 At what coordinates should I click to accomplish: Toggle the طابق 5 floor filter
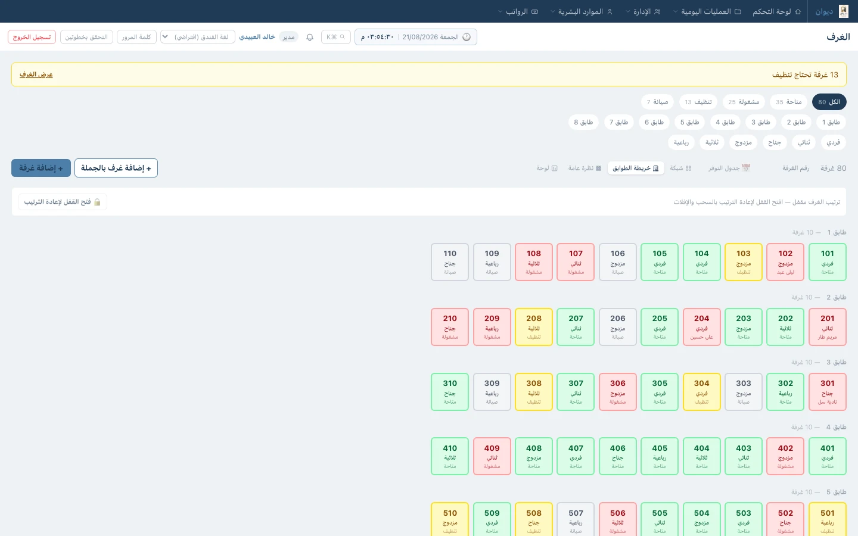tap(689, 122)
